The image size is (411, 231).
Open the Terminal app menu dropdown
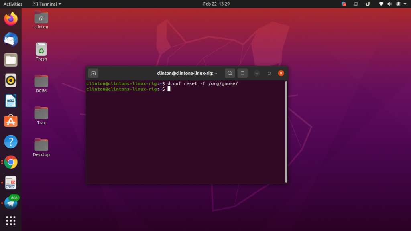[x=47, y=4]
